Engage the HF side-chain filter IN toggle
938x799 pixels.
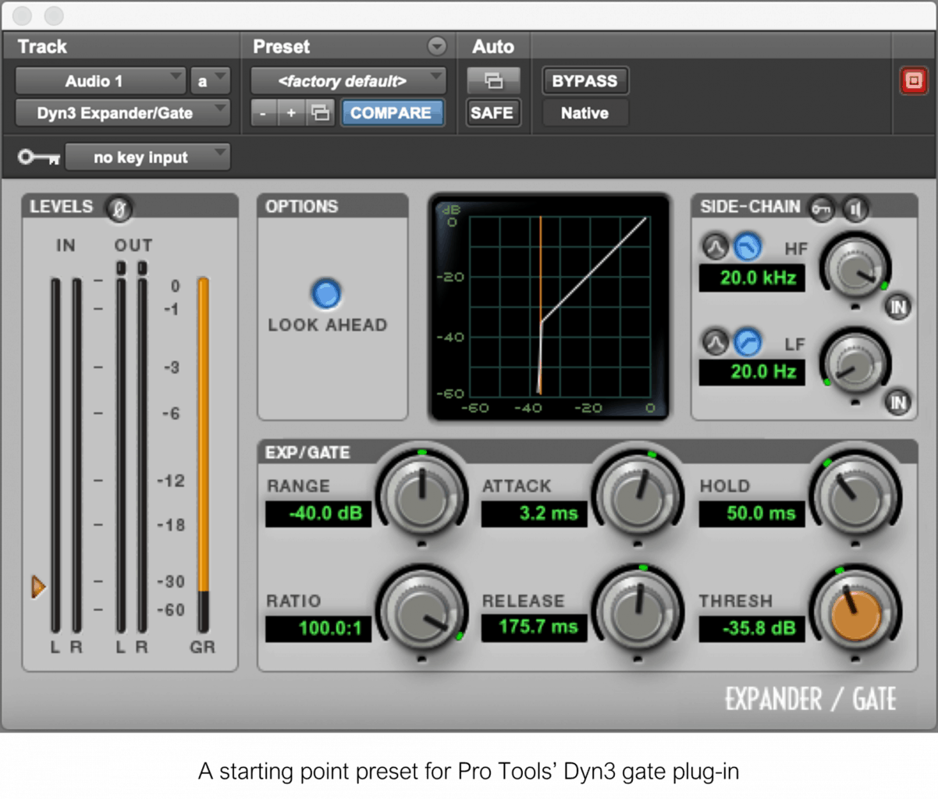coord(897,307)
